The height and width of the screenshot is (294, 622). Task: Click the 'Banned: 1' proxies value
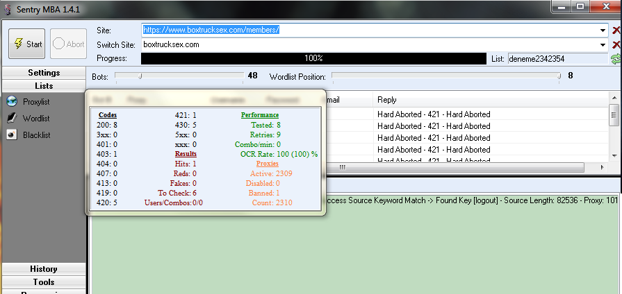click(x=264, y=193)
